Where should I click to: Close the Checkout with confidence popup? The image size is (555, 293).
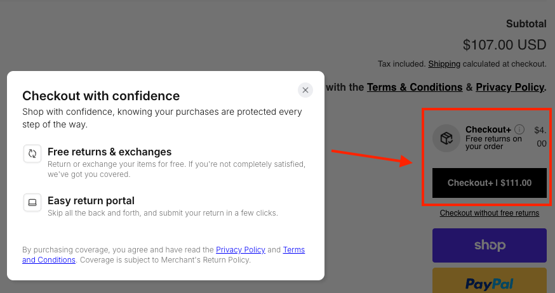point(305,90)
